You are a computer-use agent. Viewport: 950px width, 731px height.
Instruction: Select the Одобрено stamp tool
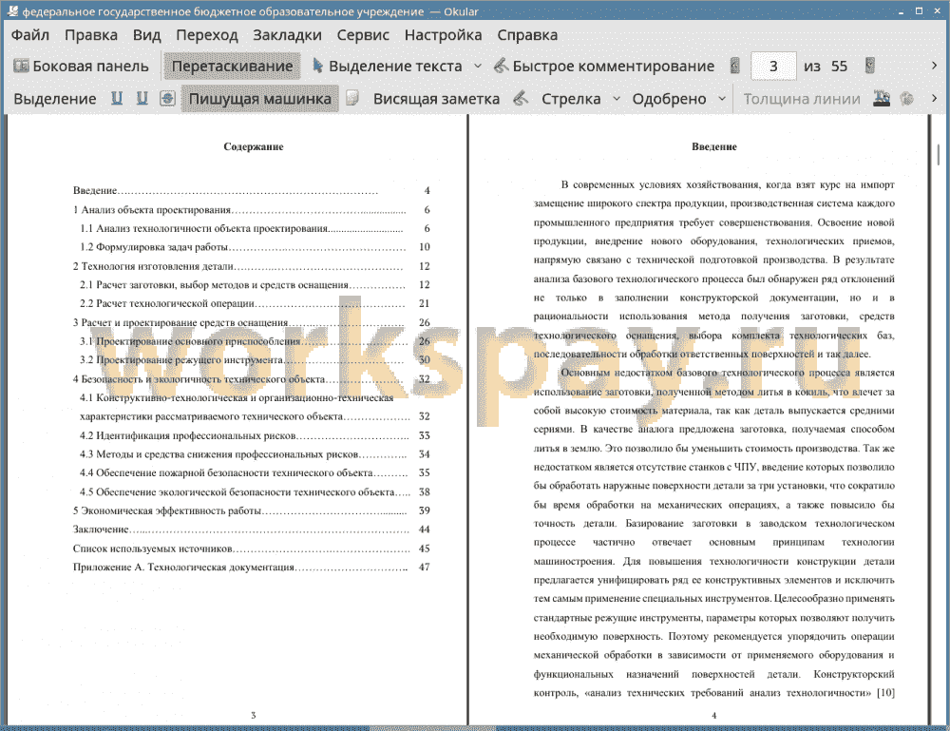(x=669, y=99)
